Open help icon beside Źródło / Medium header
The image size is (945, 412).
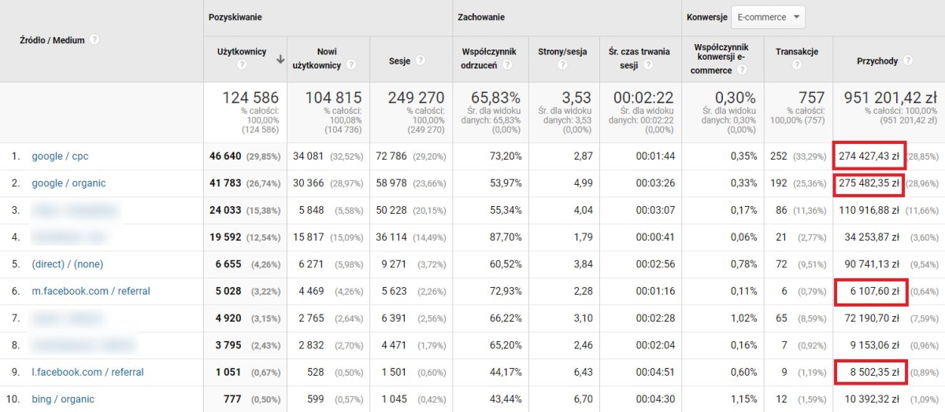(94, 39)
